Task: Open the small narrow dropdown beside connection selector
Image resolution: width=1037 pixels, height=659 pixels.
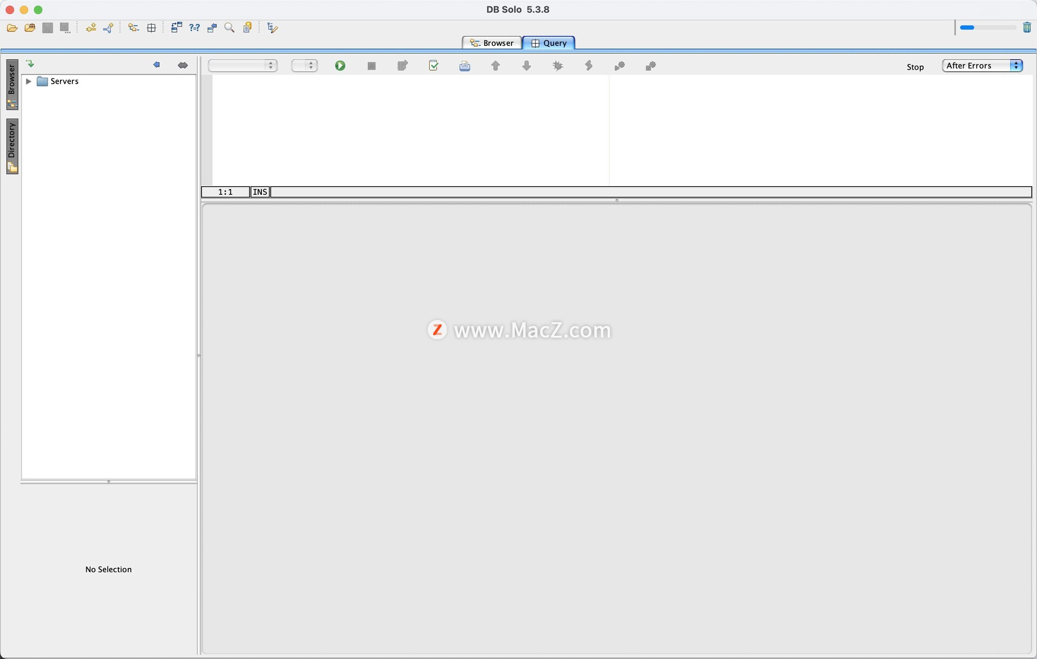Action: (x=305, y=66)
